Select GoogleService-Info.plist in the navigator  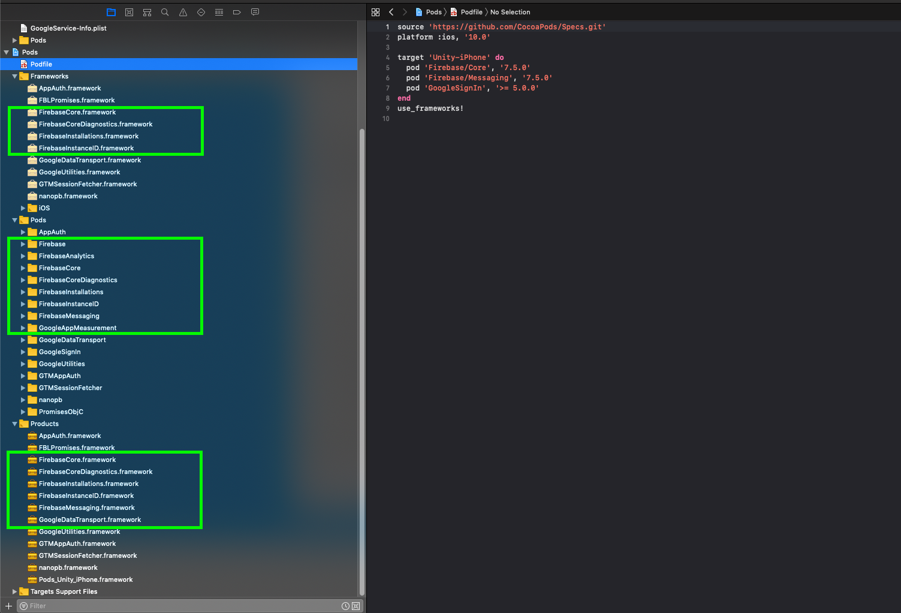(x=67, y=28)
